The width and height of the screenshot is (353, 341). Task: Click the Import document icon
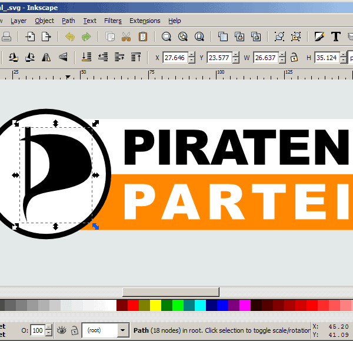click(x=29, y=37)
